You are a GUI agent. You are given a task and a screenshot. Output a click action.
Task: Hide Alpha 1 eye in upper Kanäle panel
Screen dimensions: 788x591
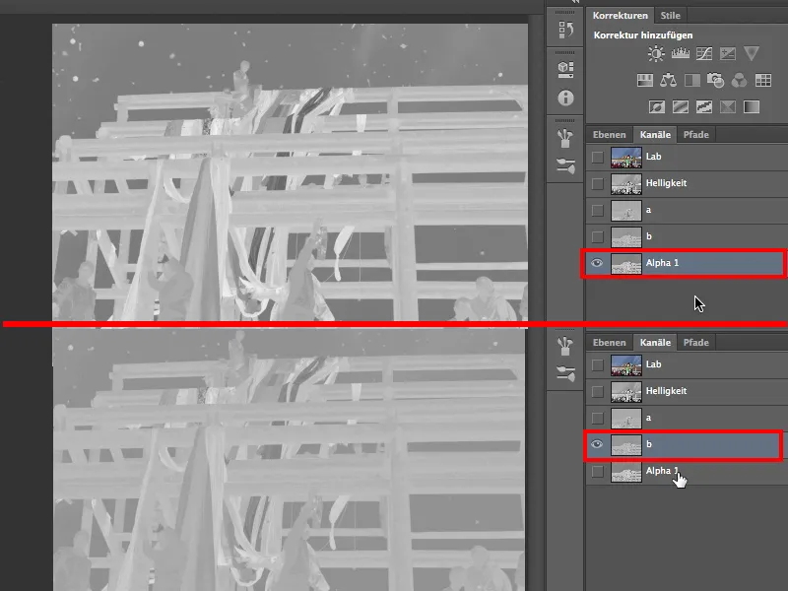(597, 263)
